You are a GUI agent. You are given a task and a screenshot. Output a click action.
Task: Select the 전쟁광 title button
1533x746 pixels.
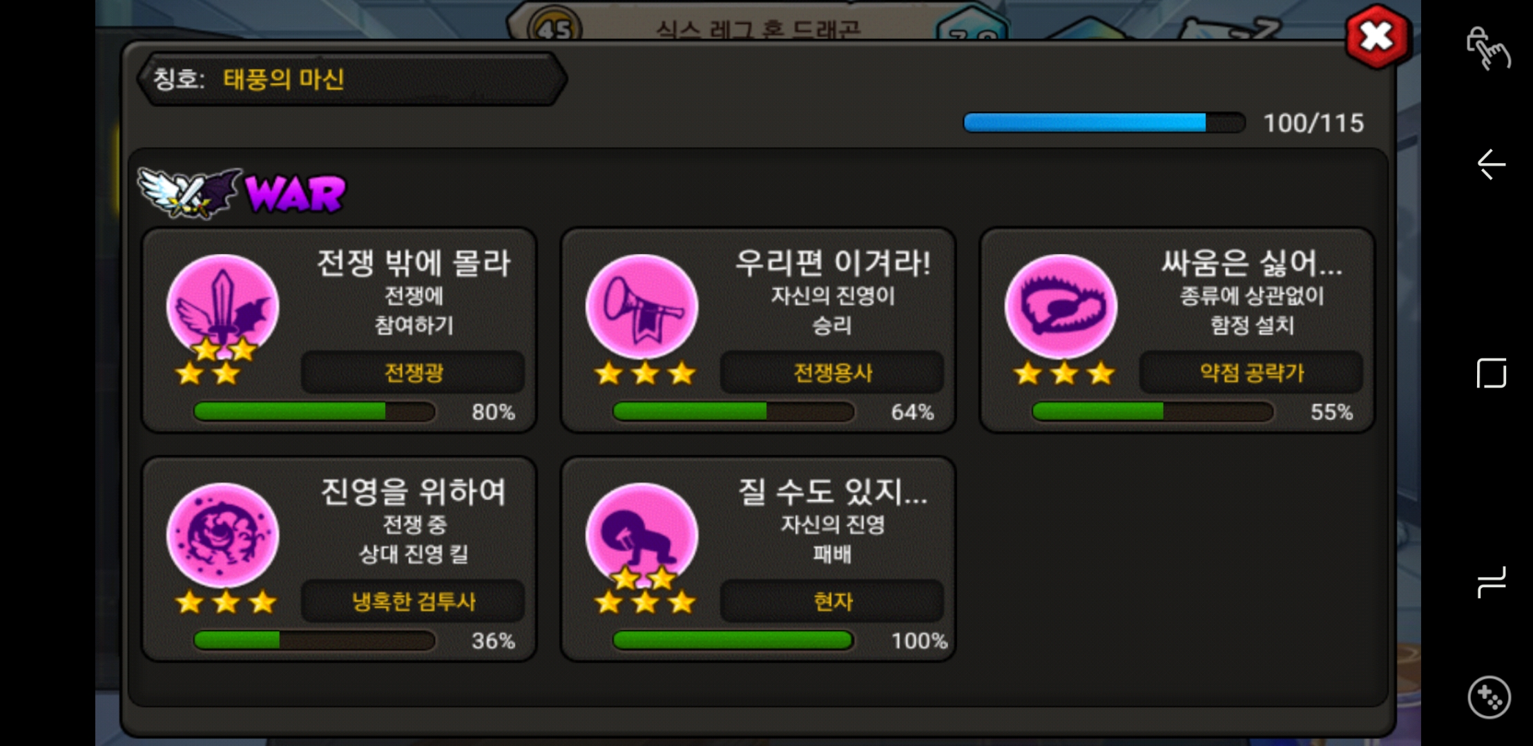pos(413,373)
